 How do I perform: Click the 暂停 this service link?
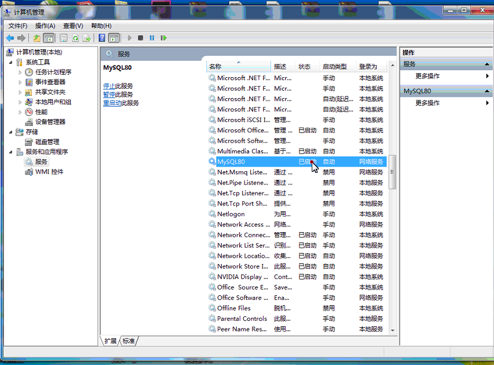click(x=109, y=95)
